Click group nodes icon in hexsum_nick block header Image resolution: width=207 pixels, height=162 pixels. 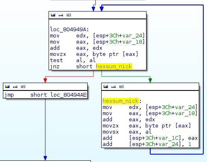point(121,87)
